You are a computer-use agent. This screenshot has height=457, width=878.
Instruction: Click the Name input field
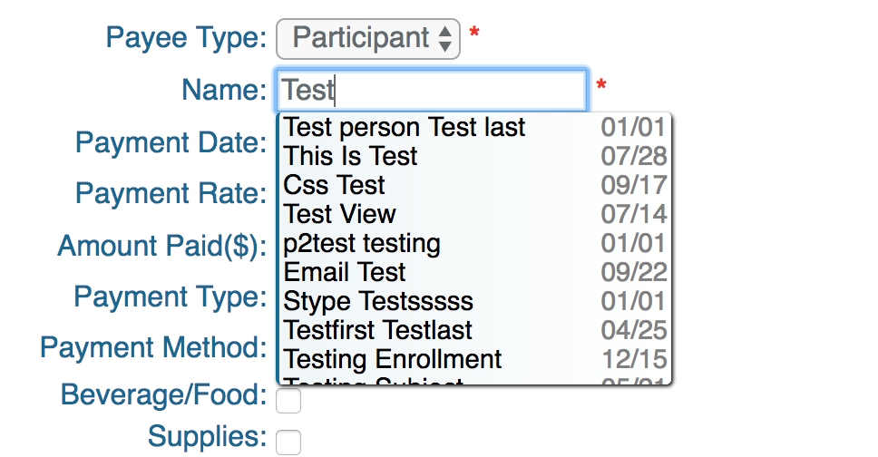pos(432,90)
